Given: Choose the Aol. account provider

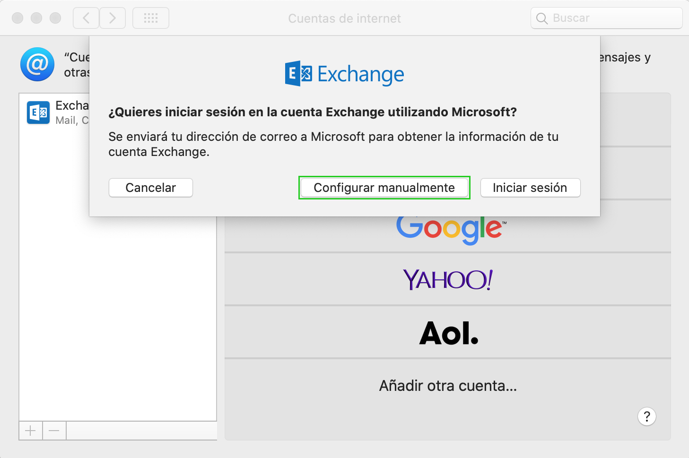Looking at the screenshot, I should 448,332.
